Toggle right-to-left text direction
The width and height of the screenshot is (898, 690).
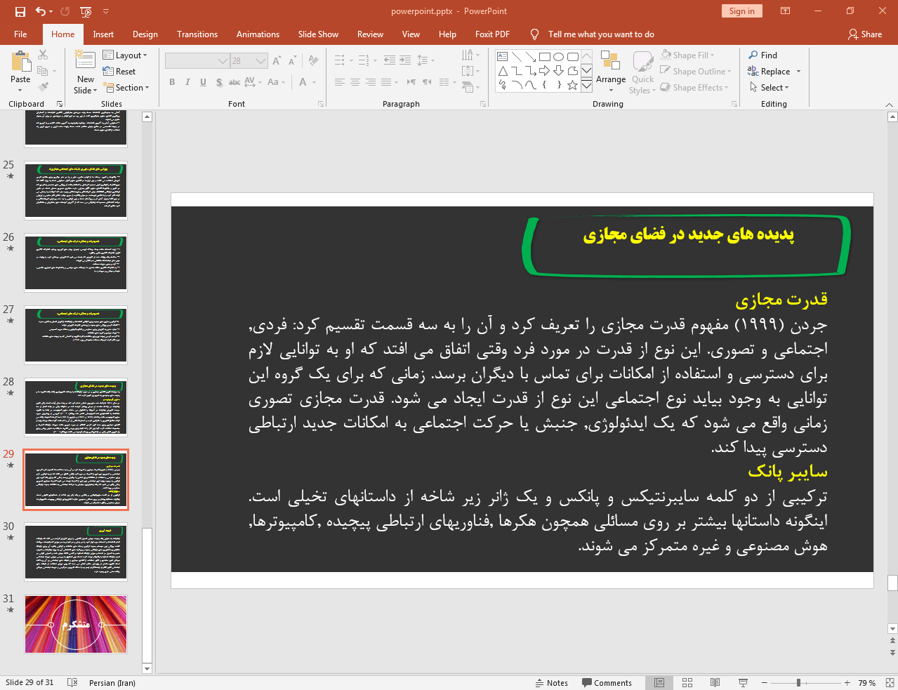(427, 82)
